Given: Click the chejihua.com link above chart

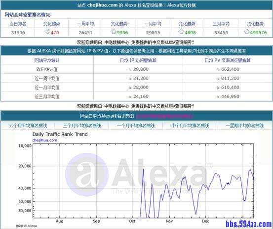Looking at the screenshot, I should coord(45,140).
